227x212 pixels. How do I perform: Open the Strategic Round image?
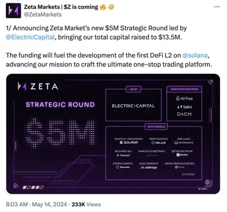(x=113, y=134)
